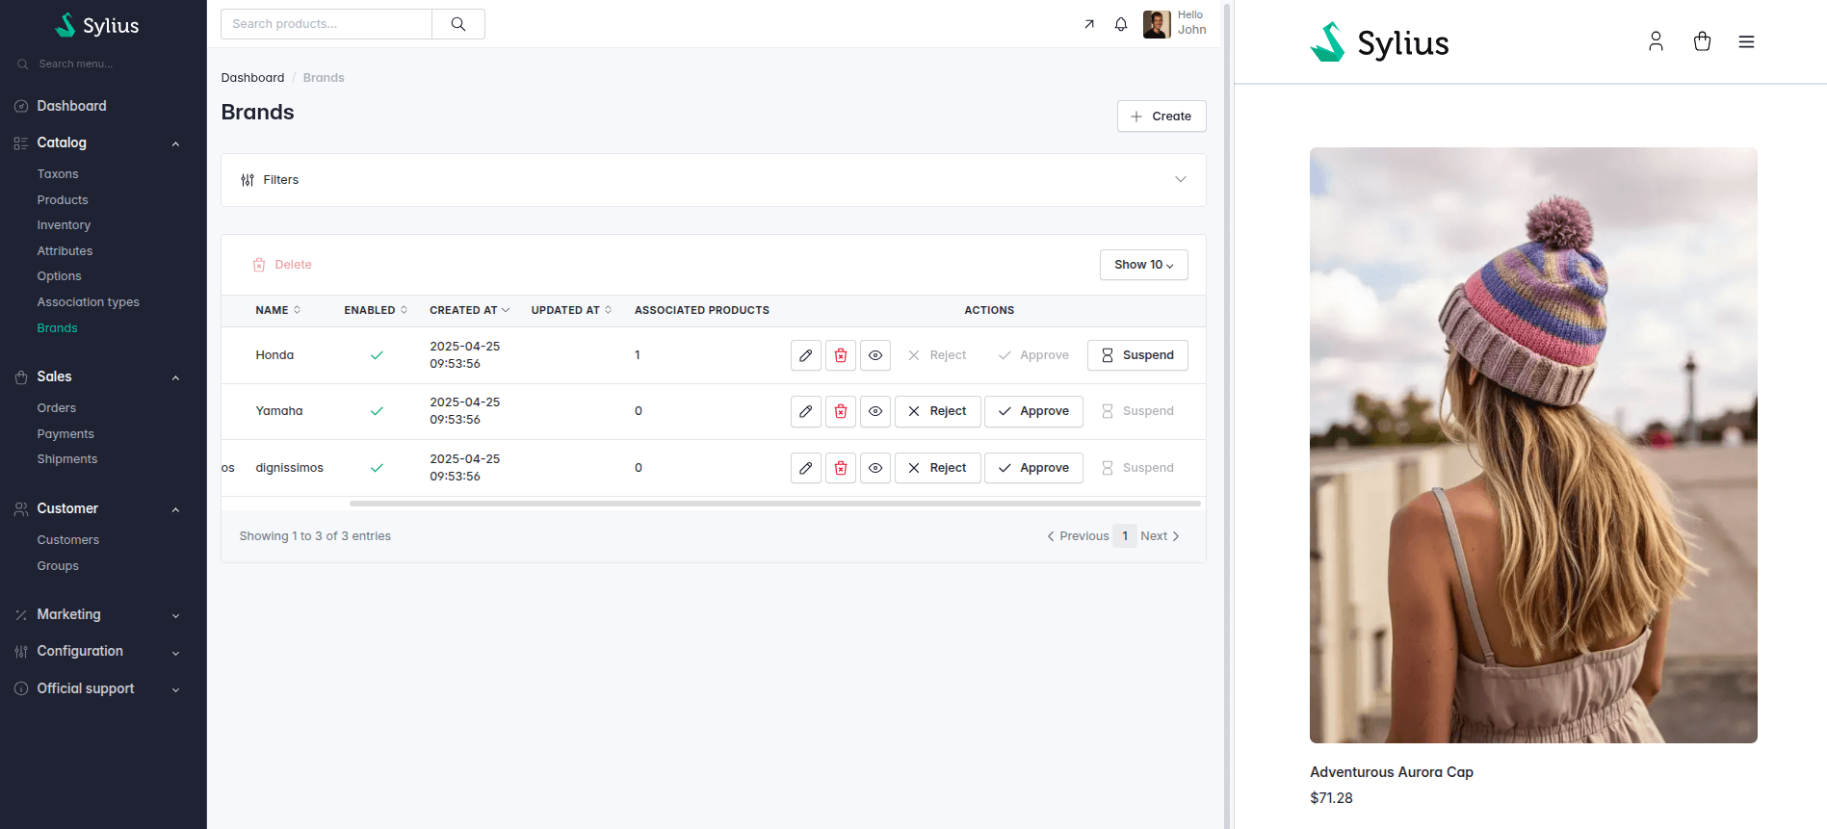Click the search magnifier button

click(458, 24)
